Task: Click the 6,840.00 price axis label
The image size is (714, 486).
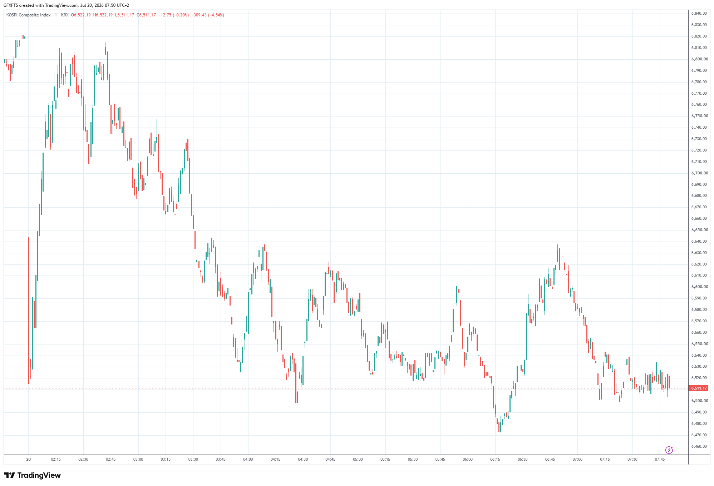Action: [x=699, y=14]
